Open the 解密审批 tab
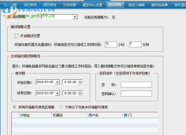Image resolution: width=186 pixels, height=135 pixels. pyautogui.click(x=50, y=5)
